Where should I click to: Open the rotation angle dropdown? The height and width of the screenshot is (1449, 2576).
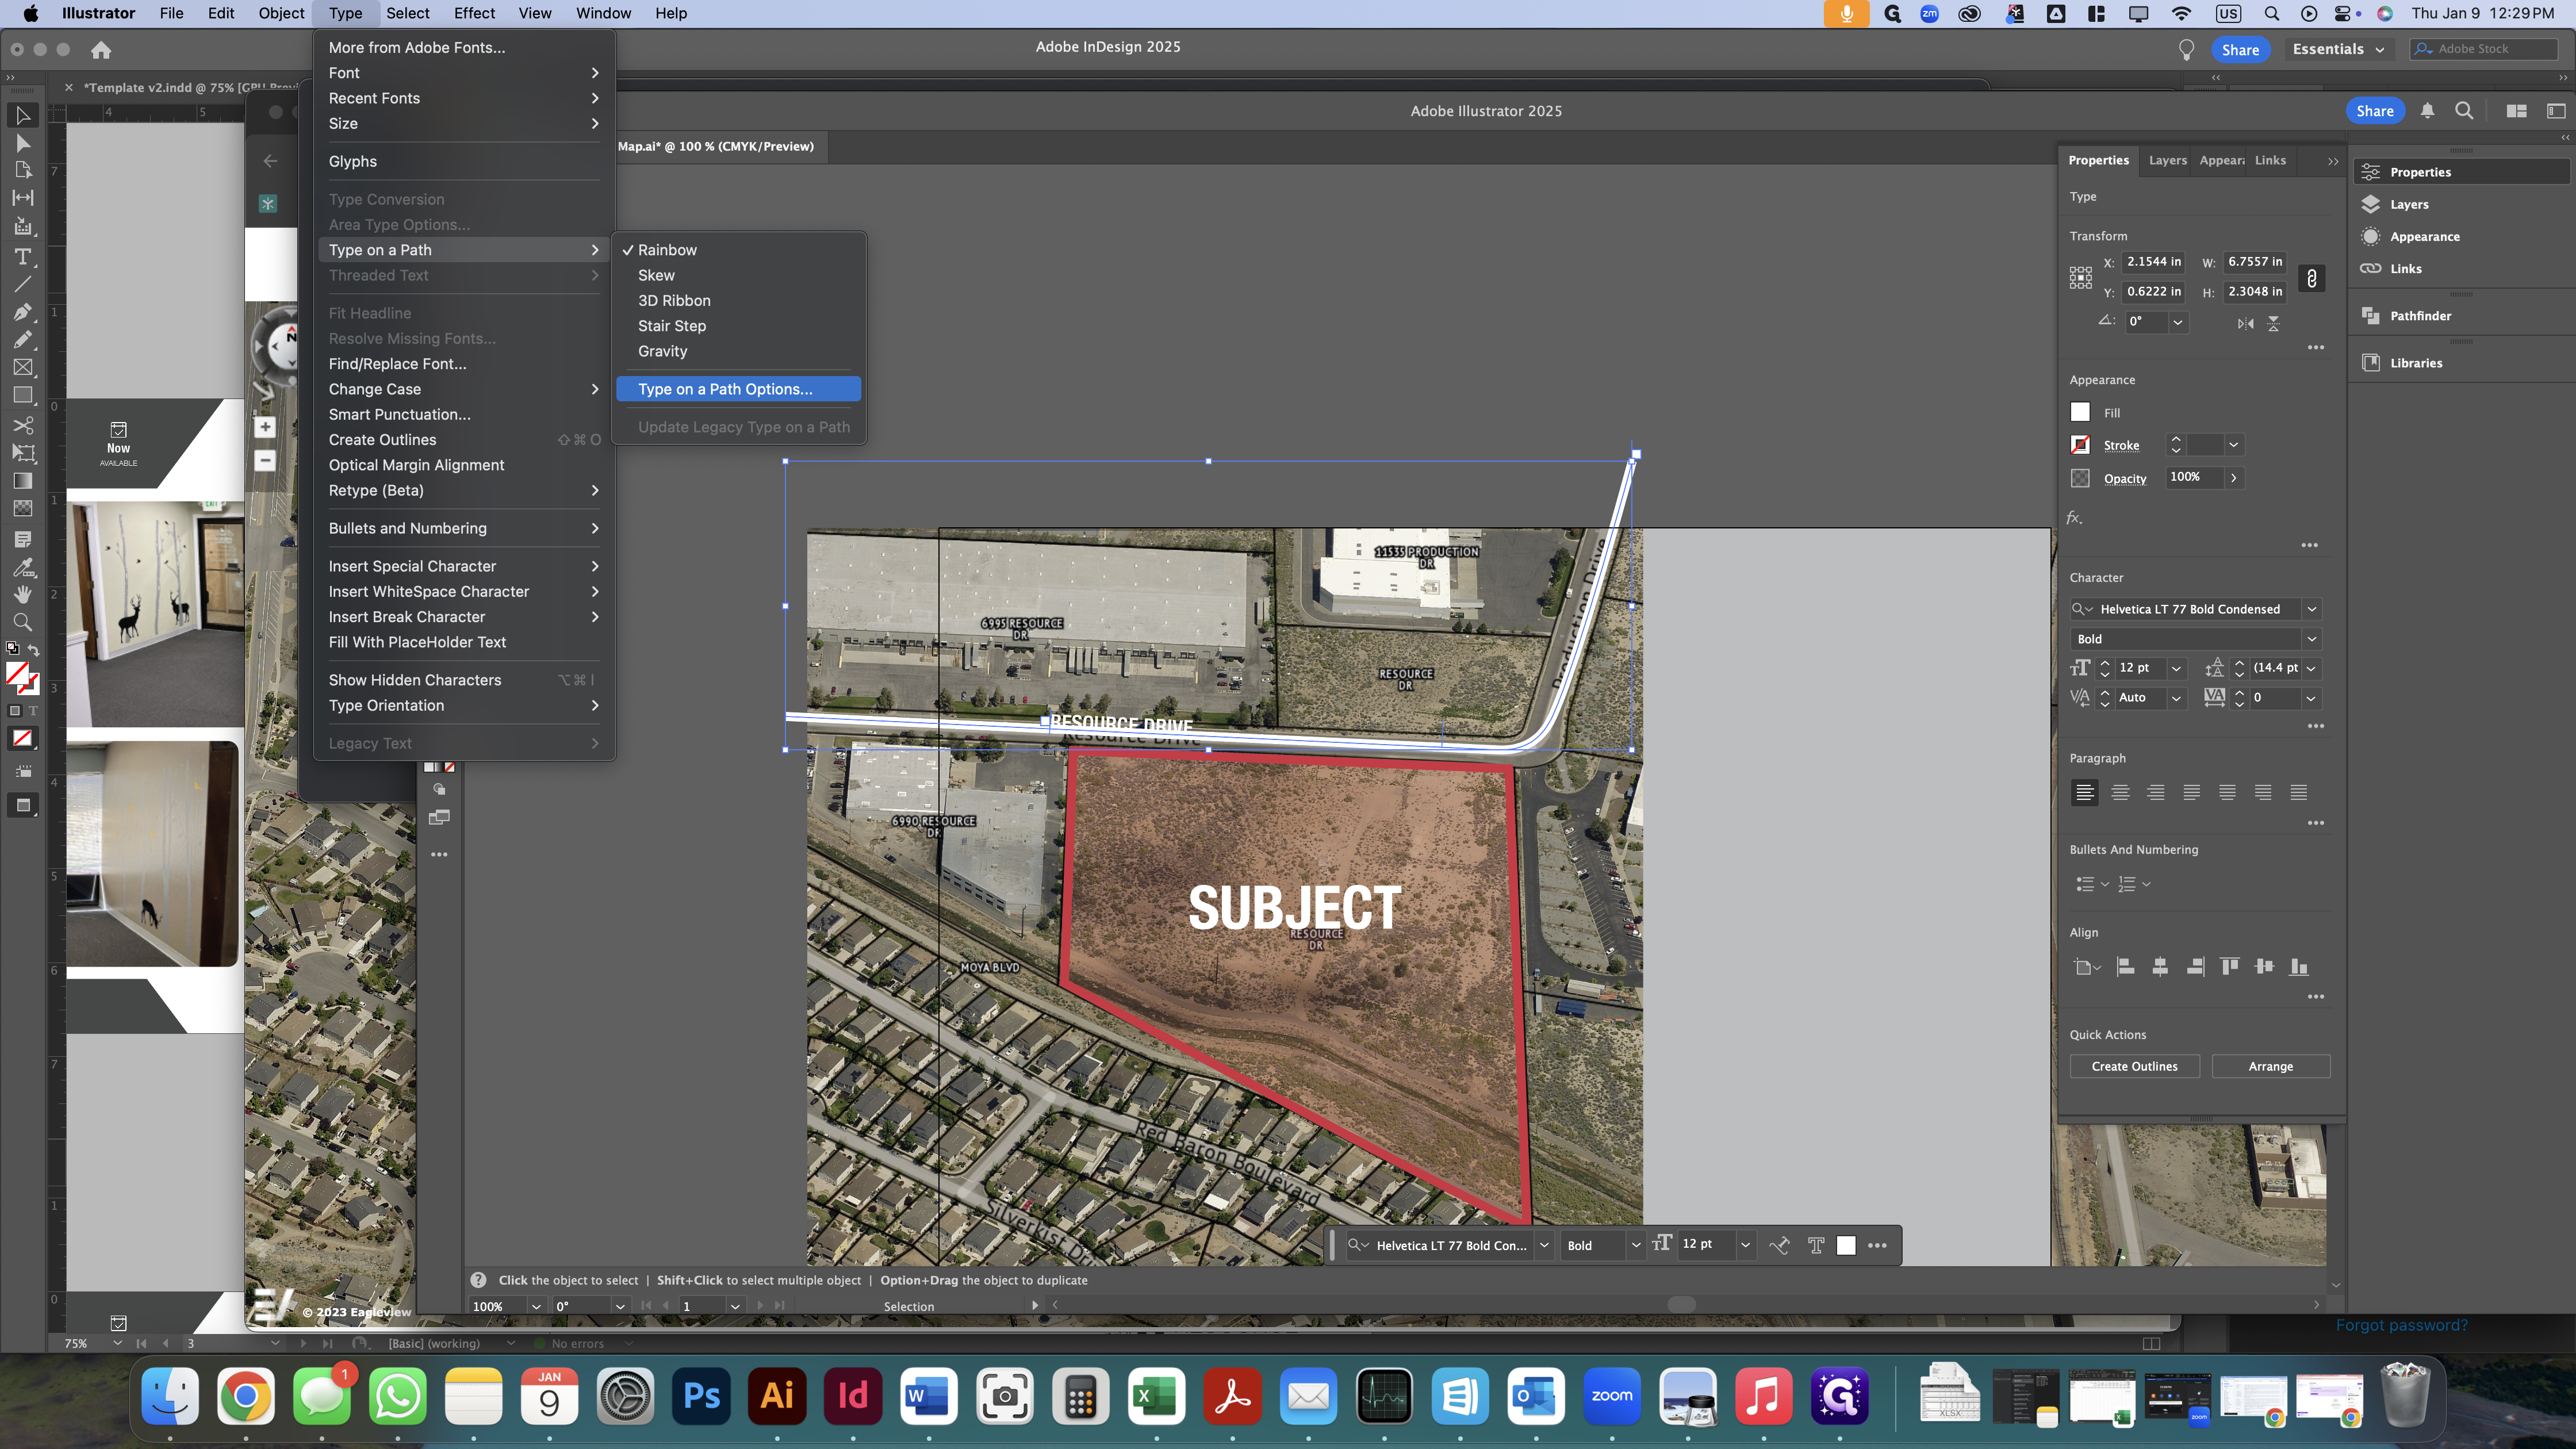click(2177, 322)
